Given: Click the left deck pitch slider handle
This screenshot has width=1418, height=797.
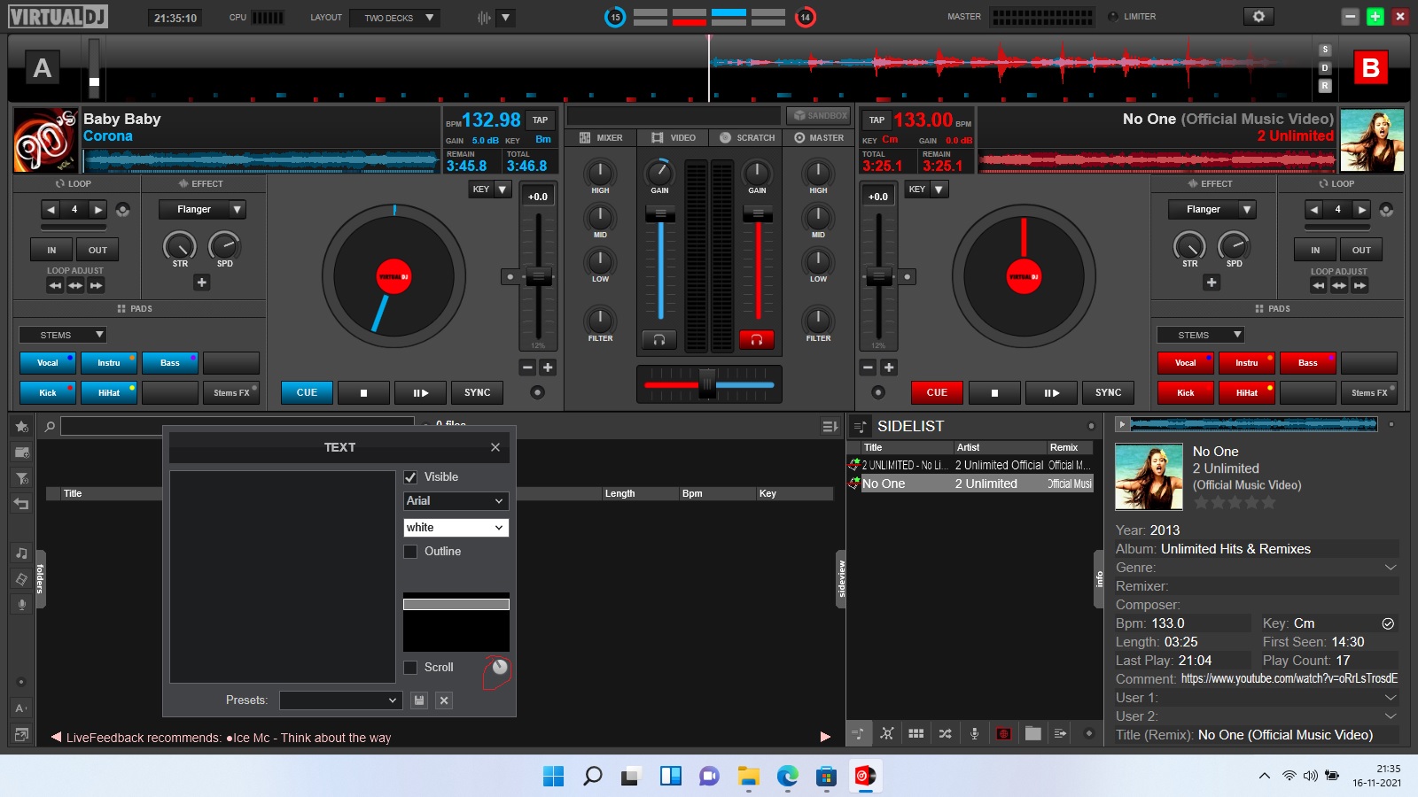Looking at the screenshot, I should pyautogui.click(x=538, y=276).
